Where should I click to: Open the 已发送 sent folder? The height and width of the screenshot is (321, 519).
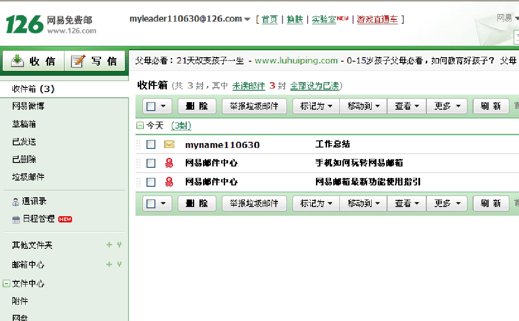pos(24,142)
